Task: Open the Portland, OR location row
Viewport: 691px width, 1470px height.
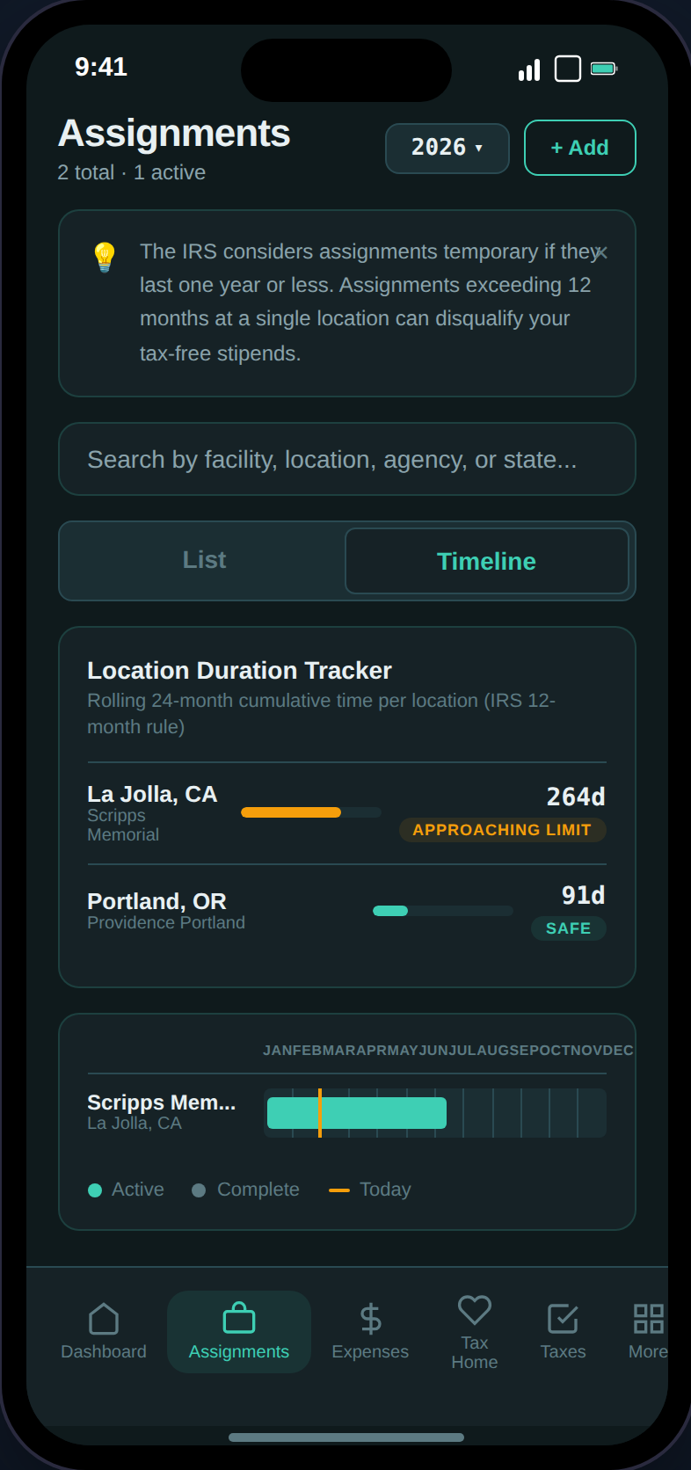Action: pyautogui.click(x=157, y=902)
